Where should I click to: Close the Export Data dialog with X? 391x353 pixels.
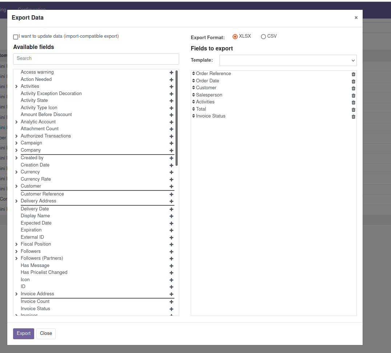tap(356, 18)
